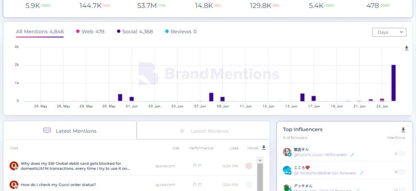Click edit pencil next to 534 followers

point(362,173)
